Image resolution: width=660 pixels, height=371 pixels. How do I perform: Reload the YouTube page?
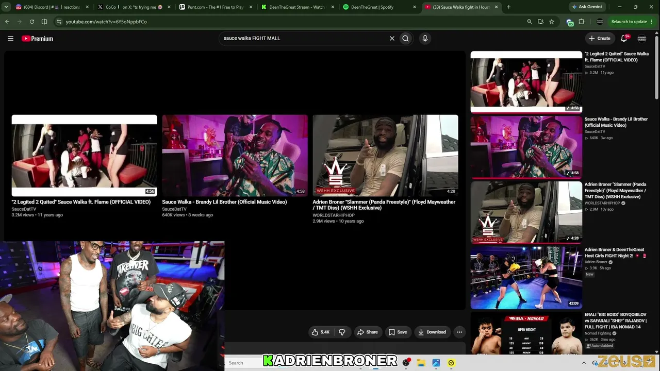(32, 22)
